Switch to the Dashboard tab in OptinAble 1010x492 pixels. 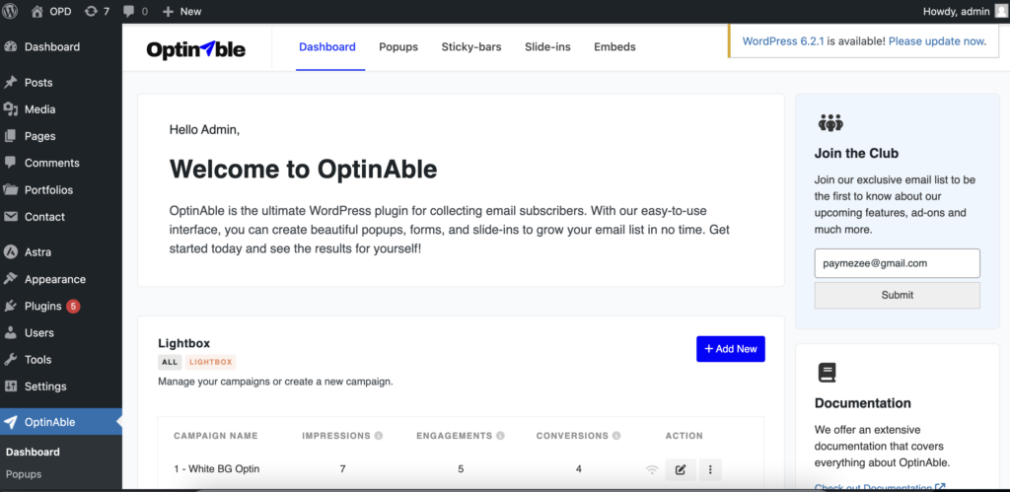coord(327,47)
